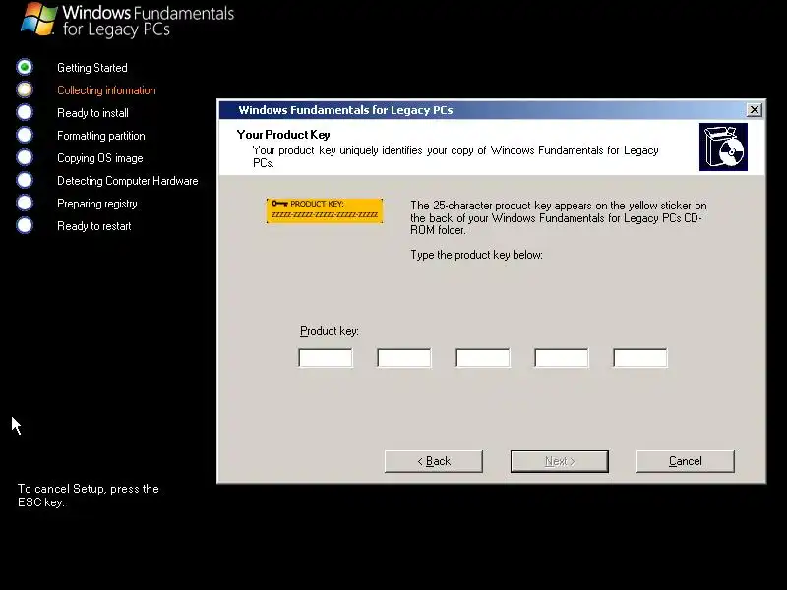Focus the fourth product key field
Viewport: 787px width, 590px height.
[x=562, y=358]
